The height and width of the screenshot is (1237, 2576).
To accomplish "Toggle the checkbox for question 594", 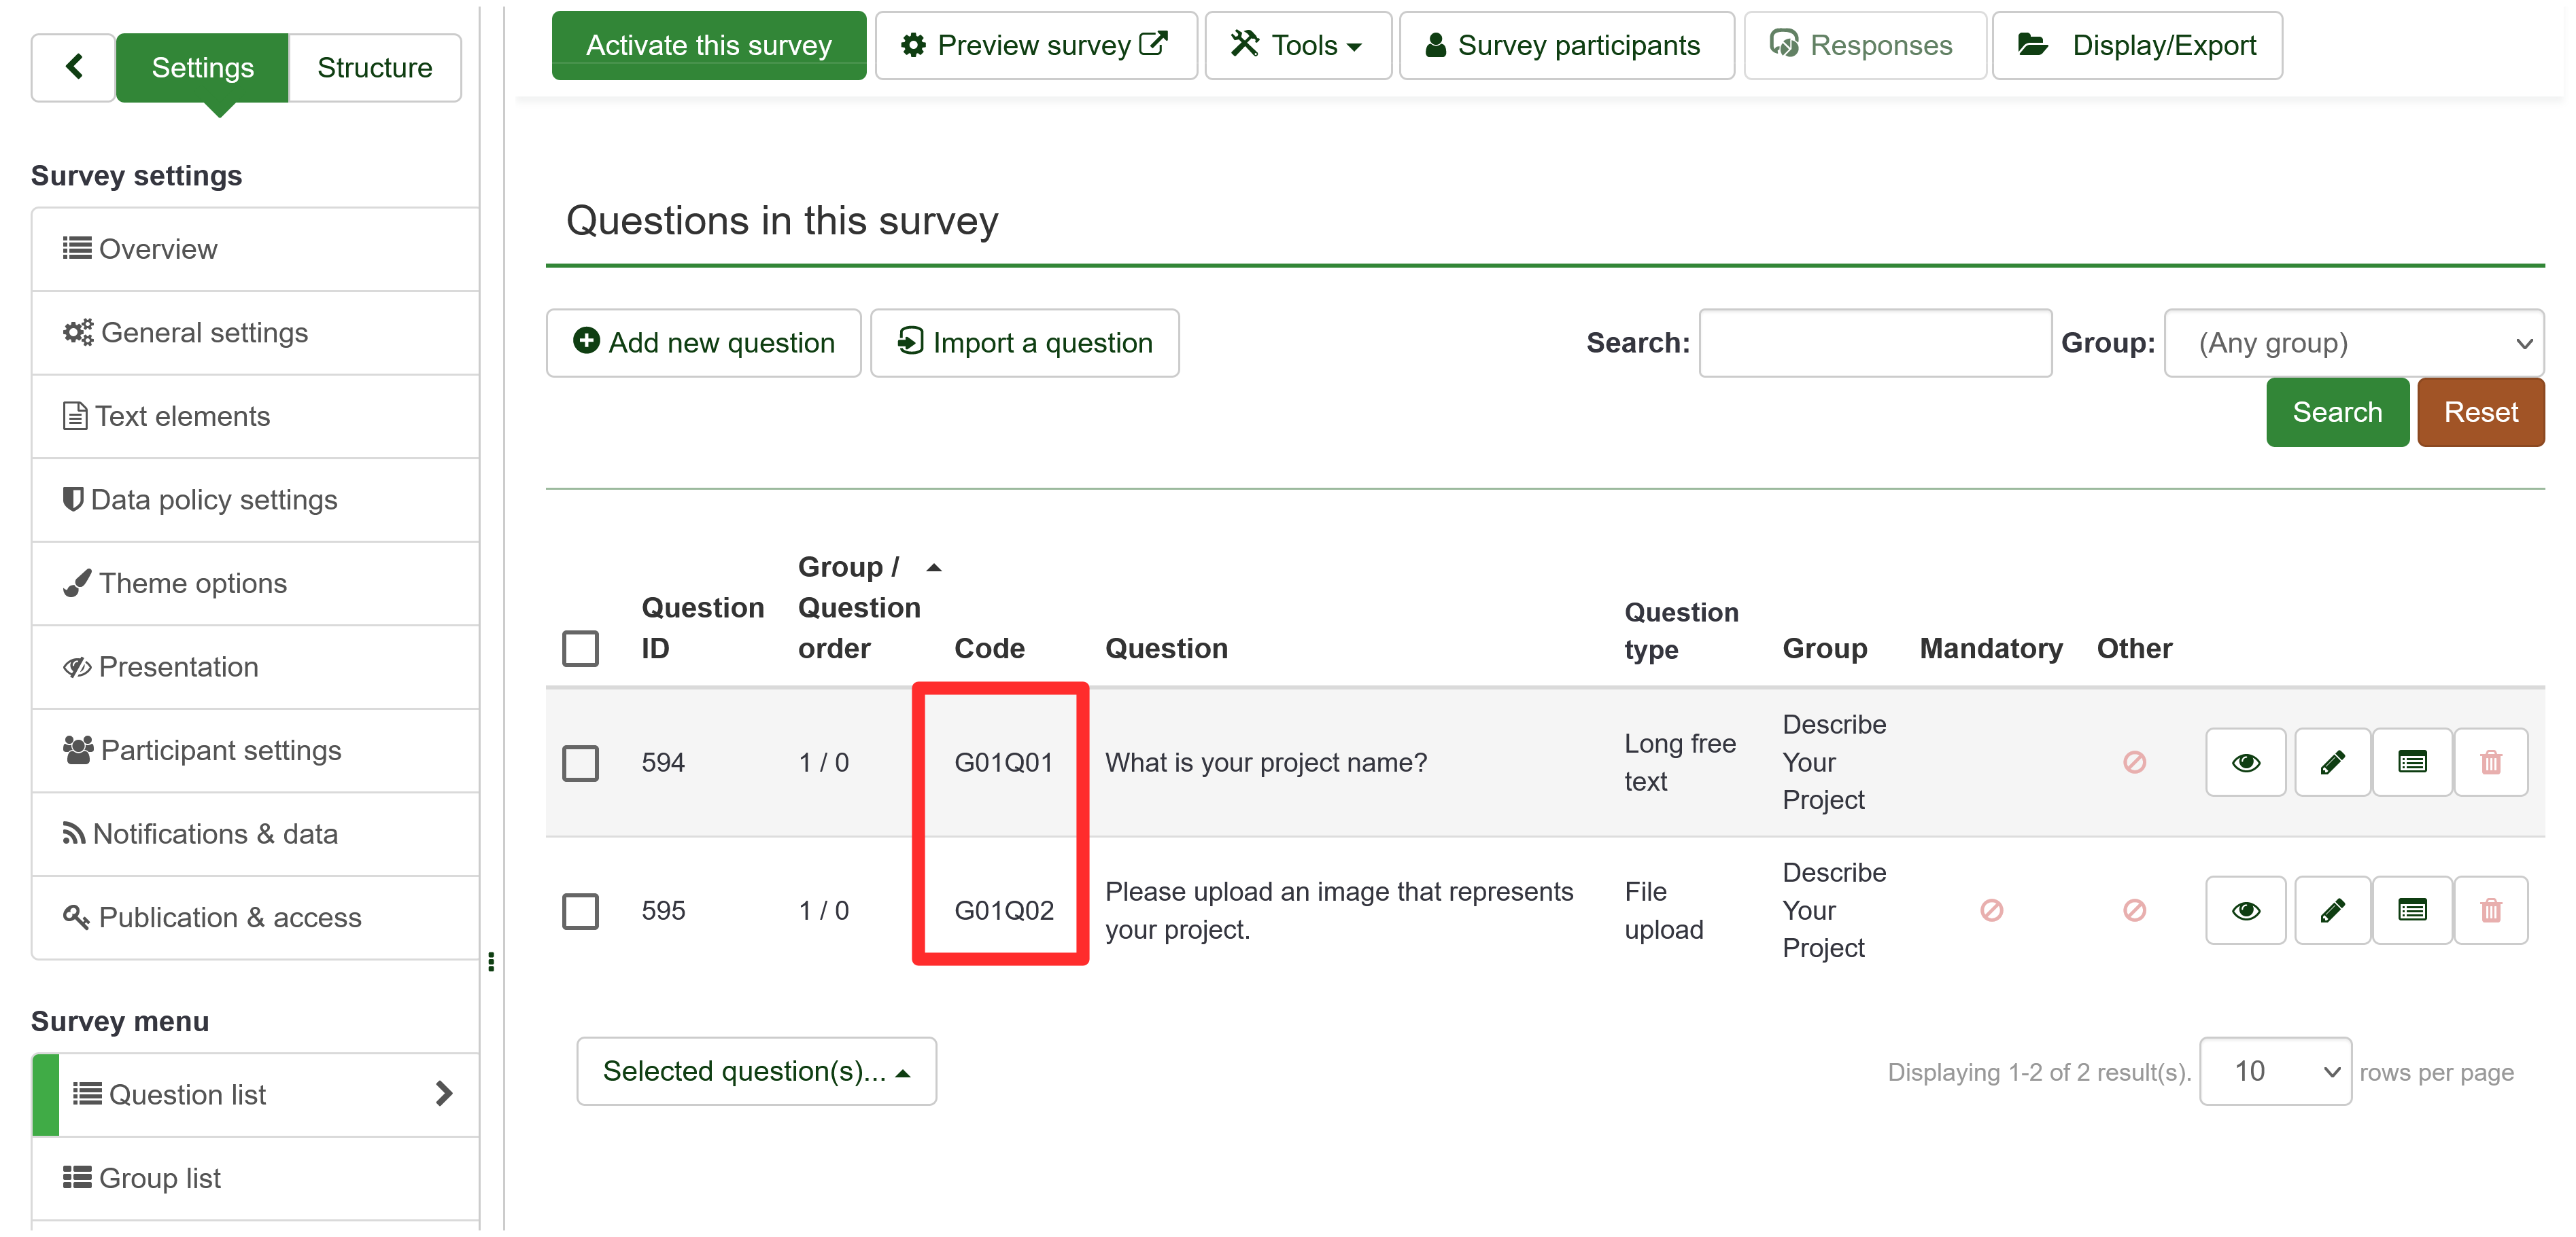I will 580,763.
